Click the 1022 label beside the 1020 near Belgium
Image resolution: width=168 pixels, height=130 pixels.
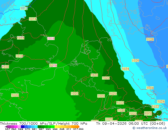click(x=106, y=78)
